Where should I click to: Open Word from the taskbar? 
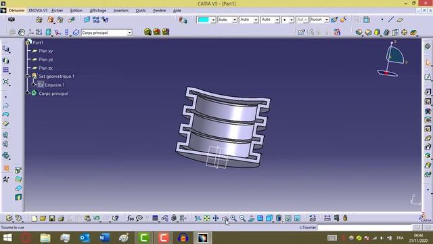[104, 238]
